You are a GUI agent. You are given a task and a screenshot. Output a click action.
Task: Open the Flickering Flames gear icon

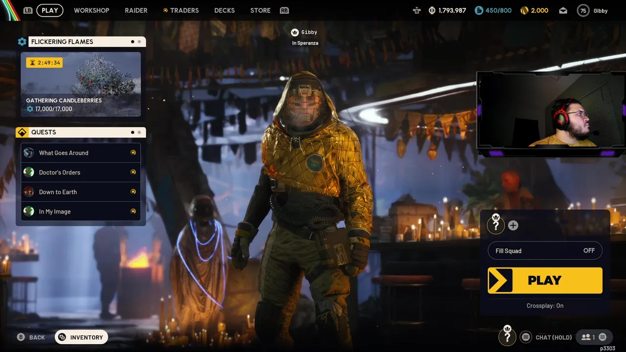click(22, 42)
